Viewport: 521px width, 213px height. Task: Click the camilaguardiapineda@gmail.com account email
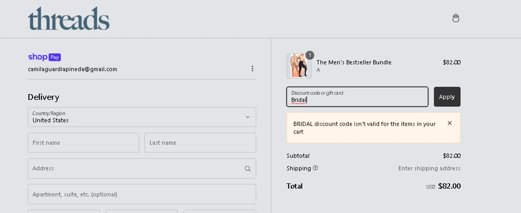point(72,69)
